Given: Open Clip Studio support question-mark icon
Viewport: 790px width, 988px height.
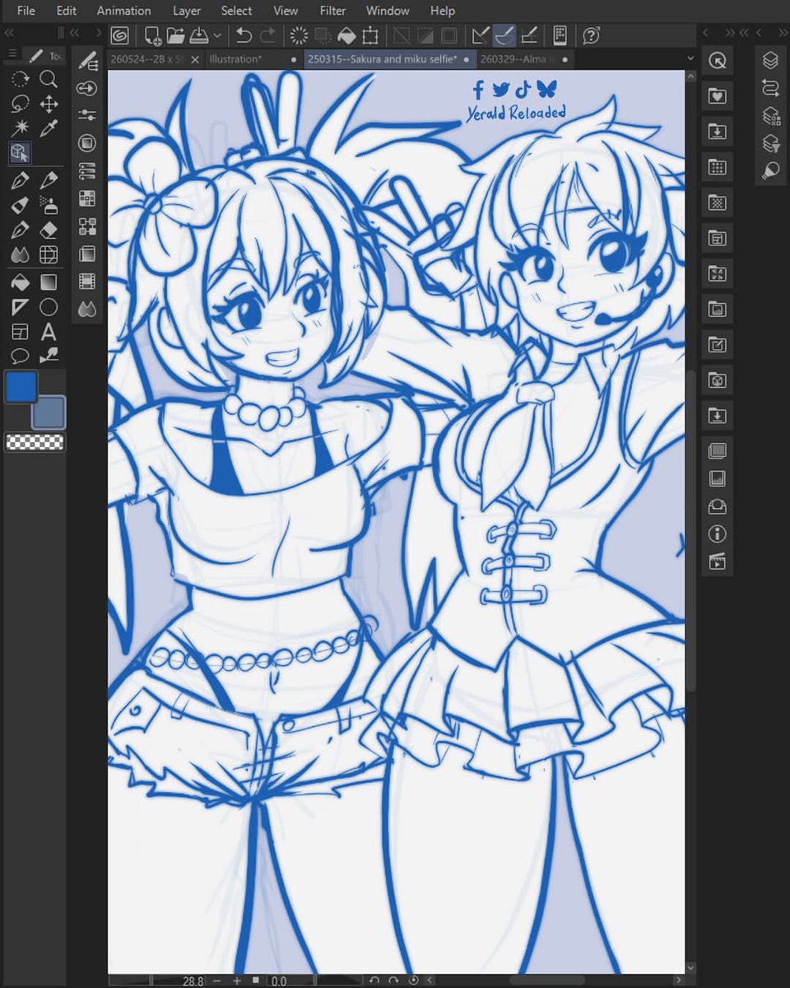Looking at the screenshot, I should point(591,35).
